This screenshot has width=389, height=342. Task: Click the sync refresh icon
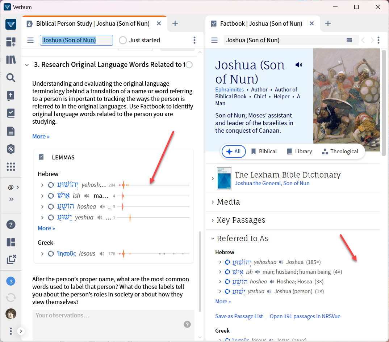tap(11, 298)
